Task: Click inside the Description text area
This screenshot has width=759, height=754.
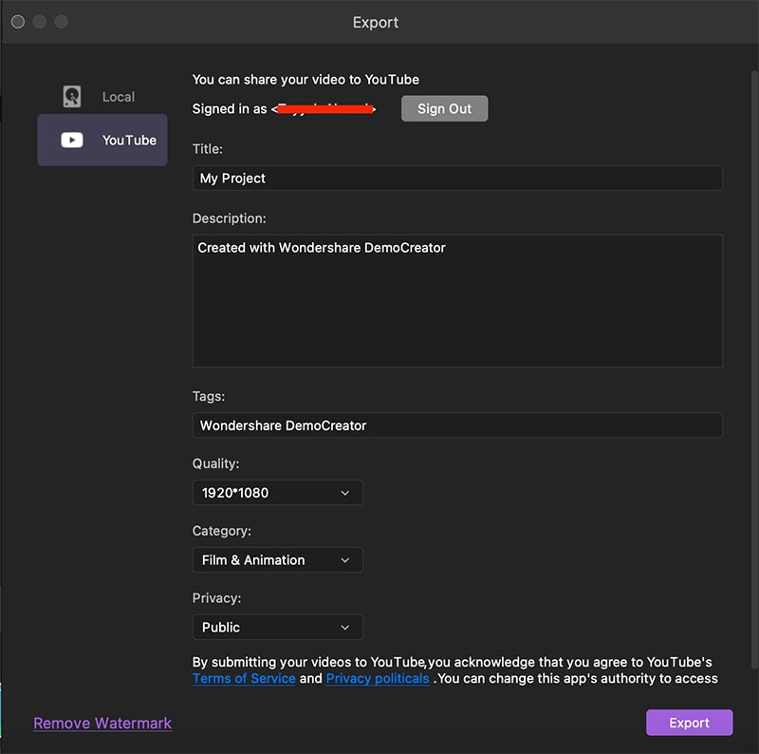Action: pos(456,301)
